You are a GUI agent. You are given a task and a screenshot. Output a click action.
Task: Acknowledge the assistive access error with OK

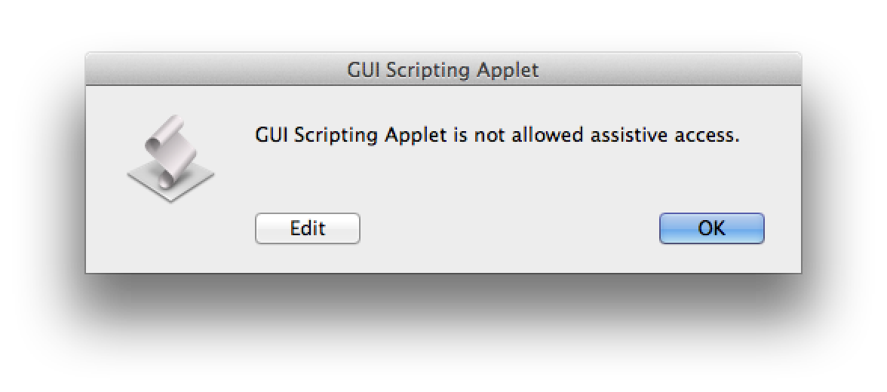pyautogui.click(x=711, y=228)
